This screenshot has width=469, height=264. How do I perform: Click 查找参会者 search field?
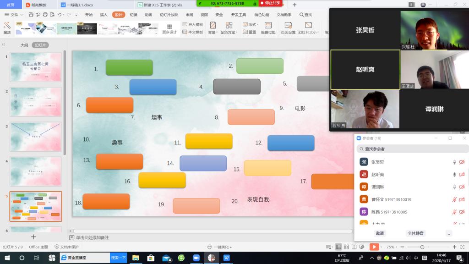point(412,149)
